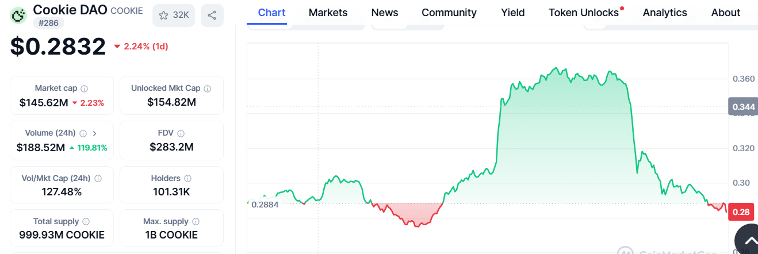Switch to the Chart tab

click(271, 13)
